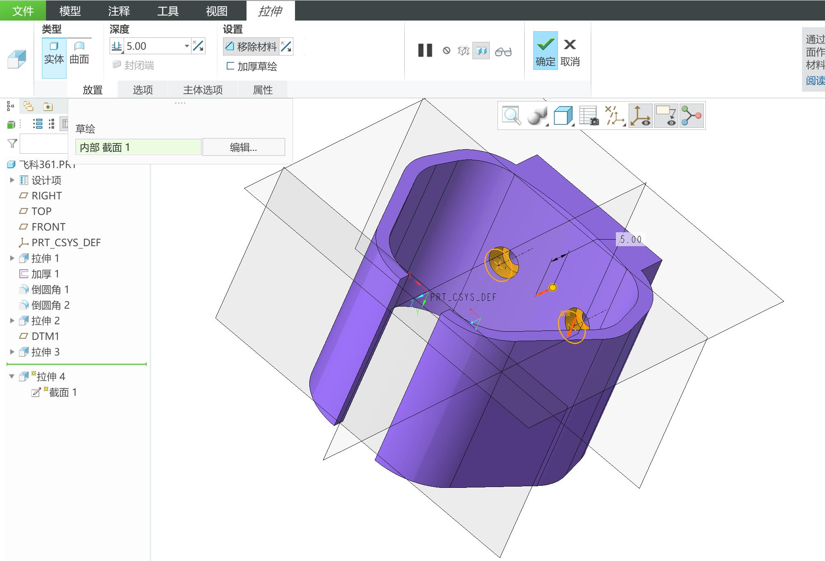Confirm the extrude with 确定 button
The height and width of the screenshot is (561, 825).
[x=546, y=51]
